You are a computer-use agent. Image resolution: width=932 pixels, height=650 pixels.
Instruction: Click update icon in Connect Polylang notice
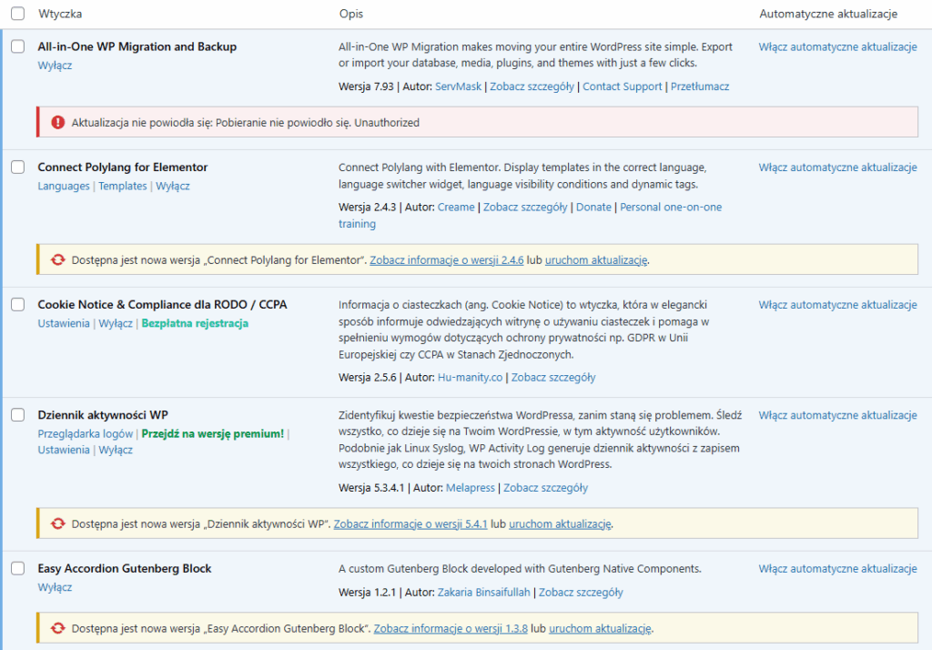tap(58, 259)
